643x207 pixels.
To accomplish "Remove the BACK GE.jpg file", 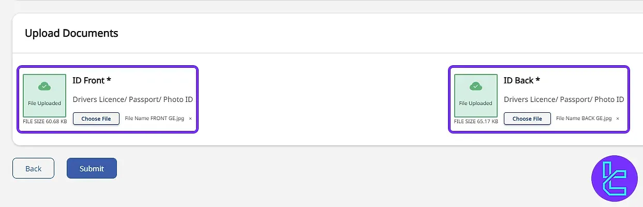I will pyautogui.click(x=618, y=119).
